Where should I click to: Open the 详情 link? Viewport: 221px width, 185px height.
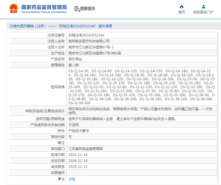click(72, 179)
